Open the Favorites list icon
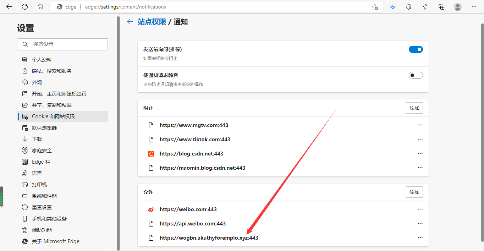Image resolution: width=484 pixels, height=251 pixels. 426,7
